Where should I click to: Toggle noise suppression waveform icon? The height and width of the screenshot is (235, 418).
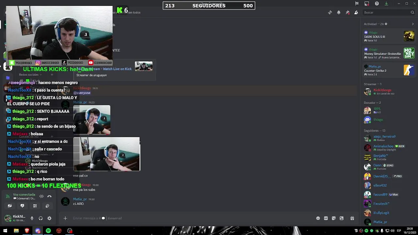41,196
